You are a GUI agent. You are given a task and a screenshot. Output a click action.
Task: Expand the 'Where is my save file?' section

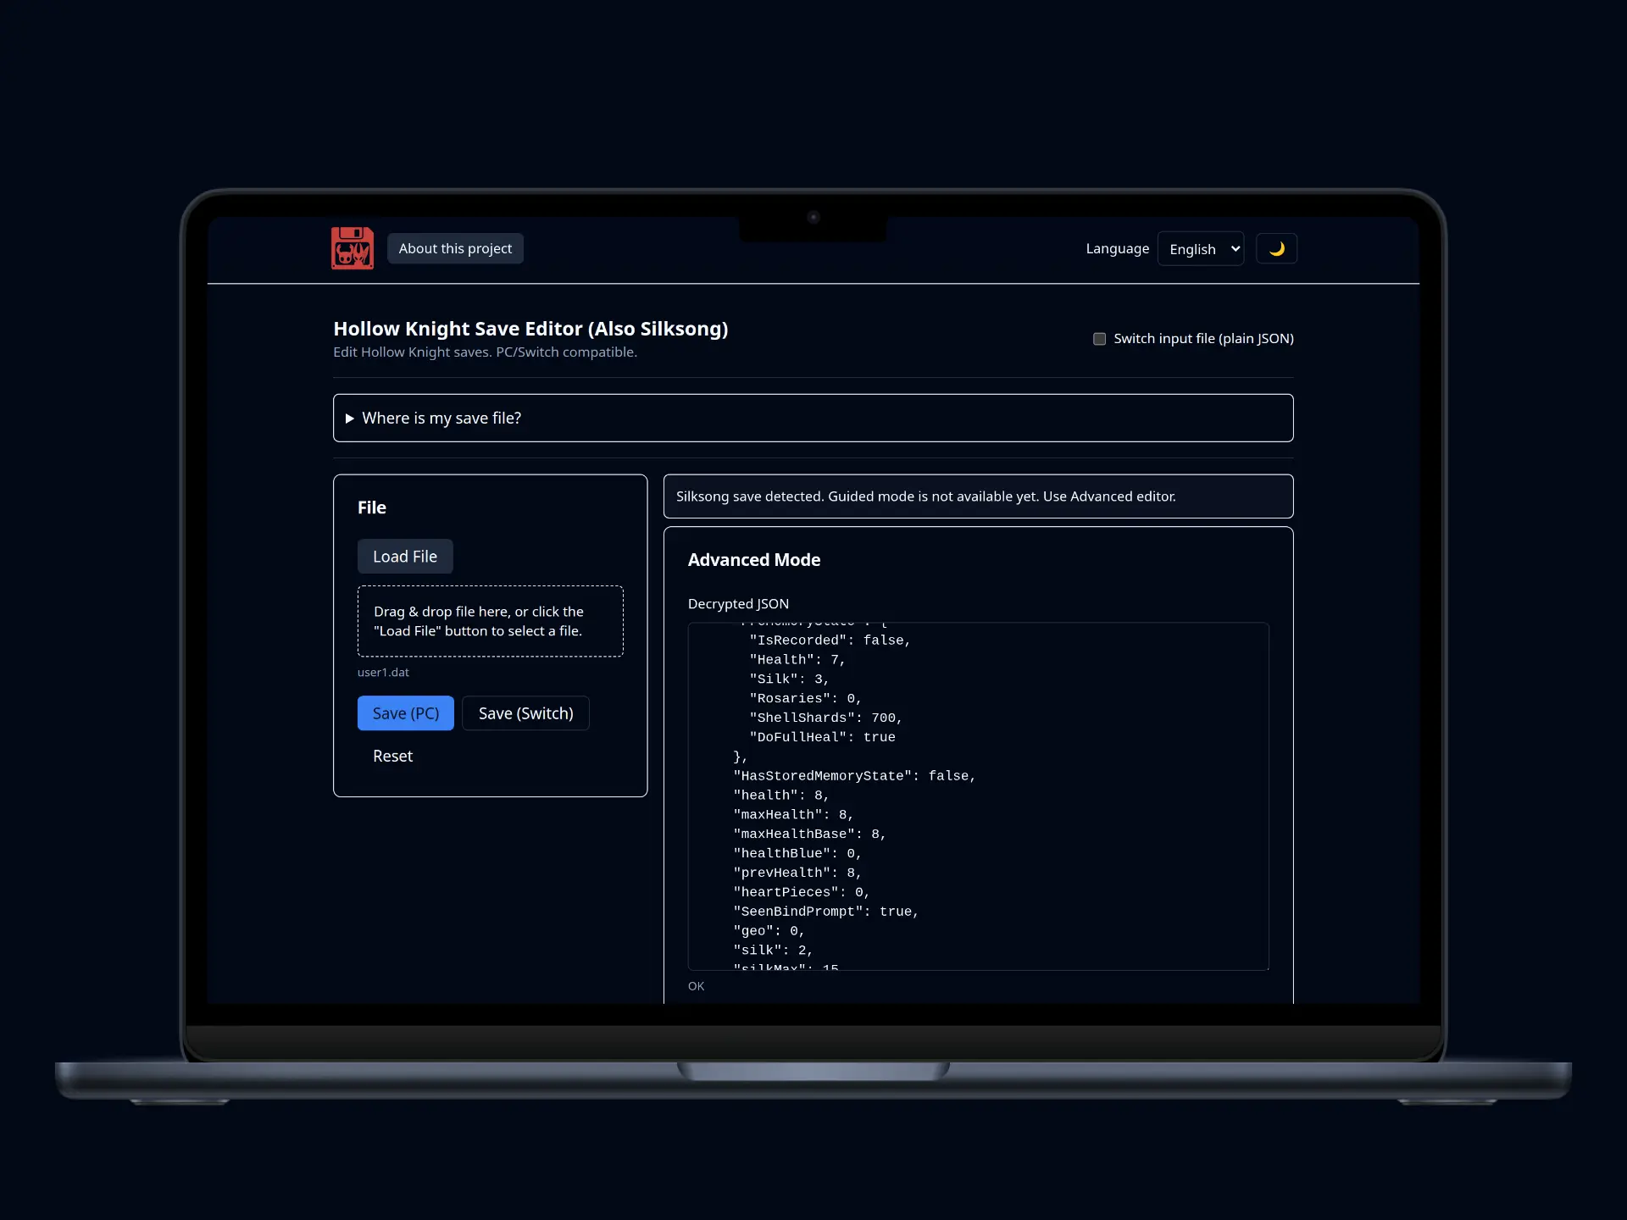coord(441,418)
